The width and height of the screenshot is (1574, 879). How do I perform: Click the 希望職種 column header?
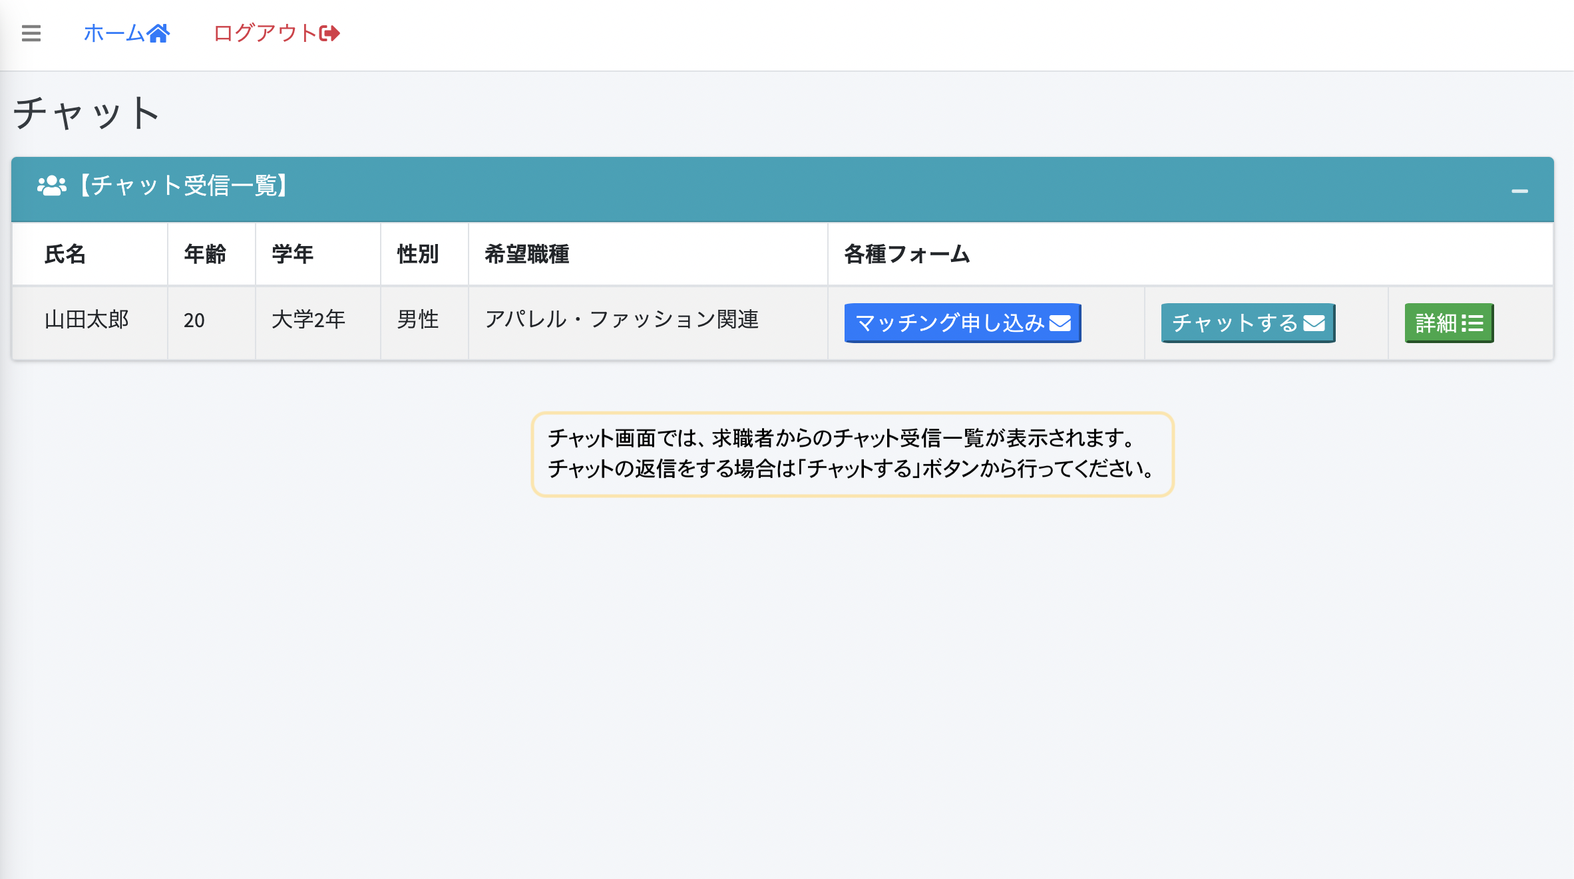[527, 253]
